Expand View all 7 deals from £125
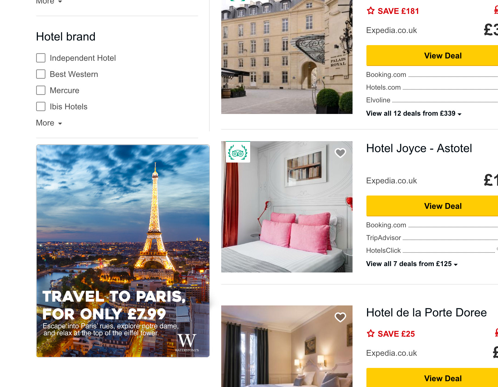This screenshot has height=387, width=498. [x=412, y=264]
